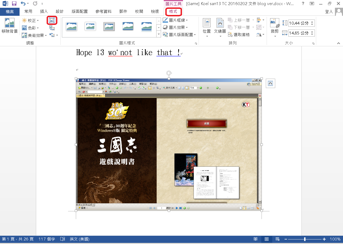Collapse the ribbon with the chevron
Viewport: 343px width, 244px height.
point(338,43)
